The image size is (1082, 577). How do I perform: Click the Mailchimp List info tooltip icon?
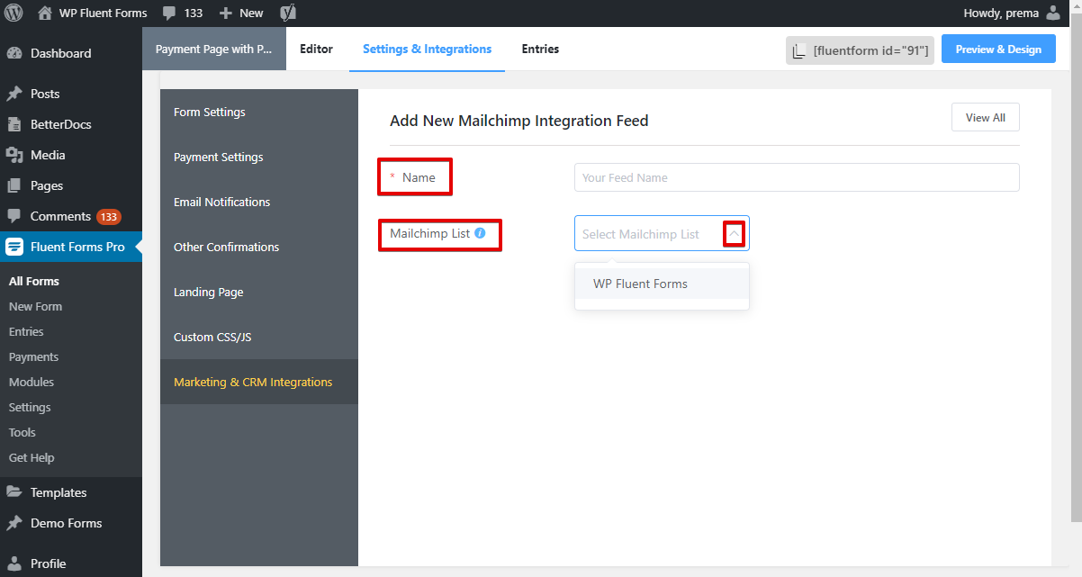point(480,233)
